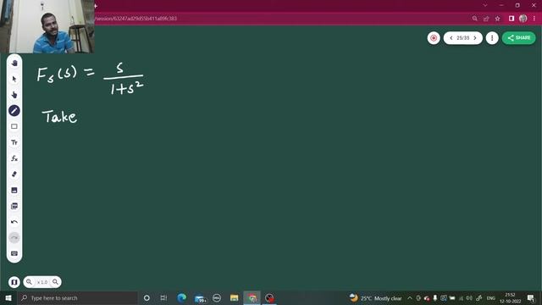
Task: Redo the last undone action
Action: click(x=14, y=237)
